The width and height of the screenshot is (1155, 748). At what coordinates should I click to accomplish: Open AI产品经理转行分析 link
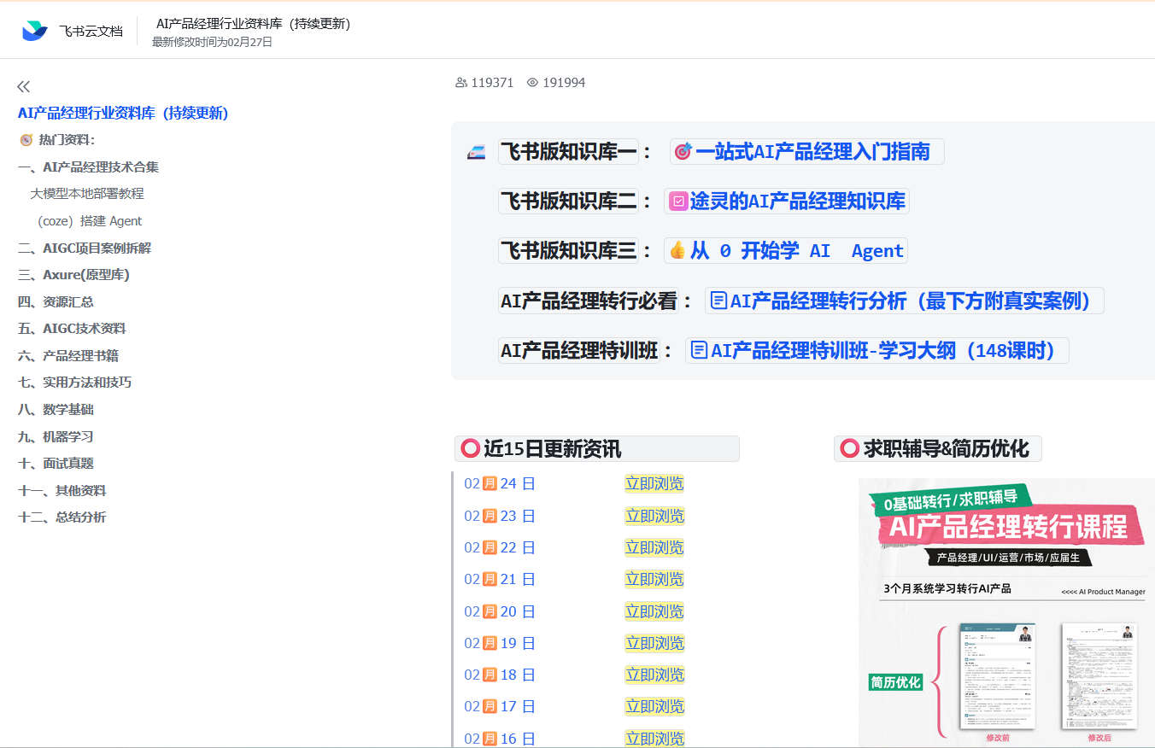905,301
